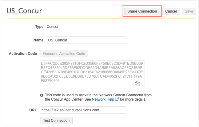Screen dimensions: 199x127
Task: Click the US_Concur page heading
Action: coord(24,11)
